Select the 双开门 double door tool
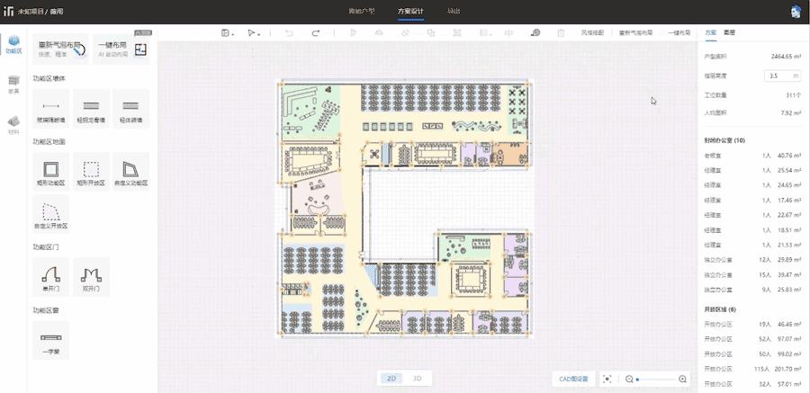This screenshot has width=810, height=393. pos(91,277)
